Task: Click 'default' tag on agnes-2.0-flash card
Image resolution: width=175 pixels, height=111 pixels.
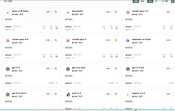Action: coord(8,27)
